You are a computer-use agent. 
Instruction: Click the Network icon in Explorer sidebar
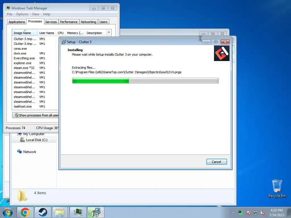pos(20,152)
